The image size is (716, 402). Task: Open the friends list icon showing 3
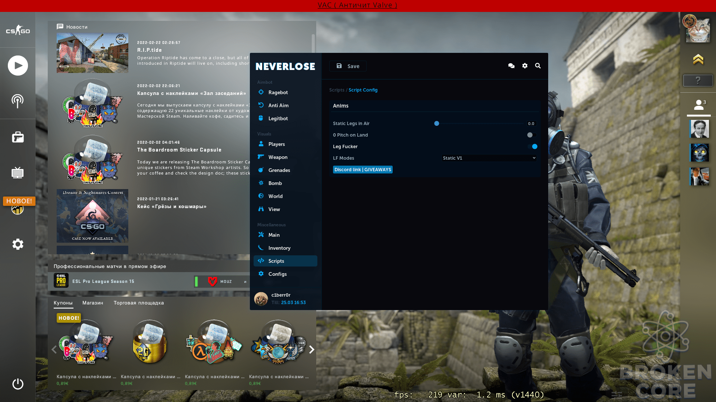[699, 105]
